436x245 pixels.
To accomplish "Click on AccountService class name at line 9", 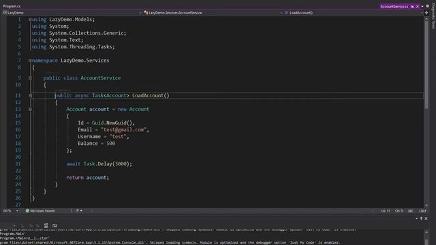I will (101, 78).
